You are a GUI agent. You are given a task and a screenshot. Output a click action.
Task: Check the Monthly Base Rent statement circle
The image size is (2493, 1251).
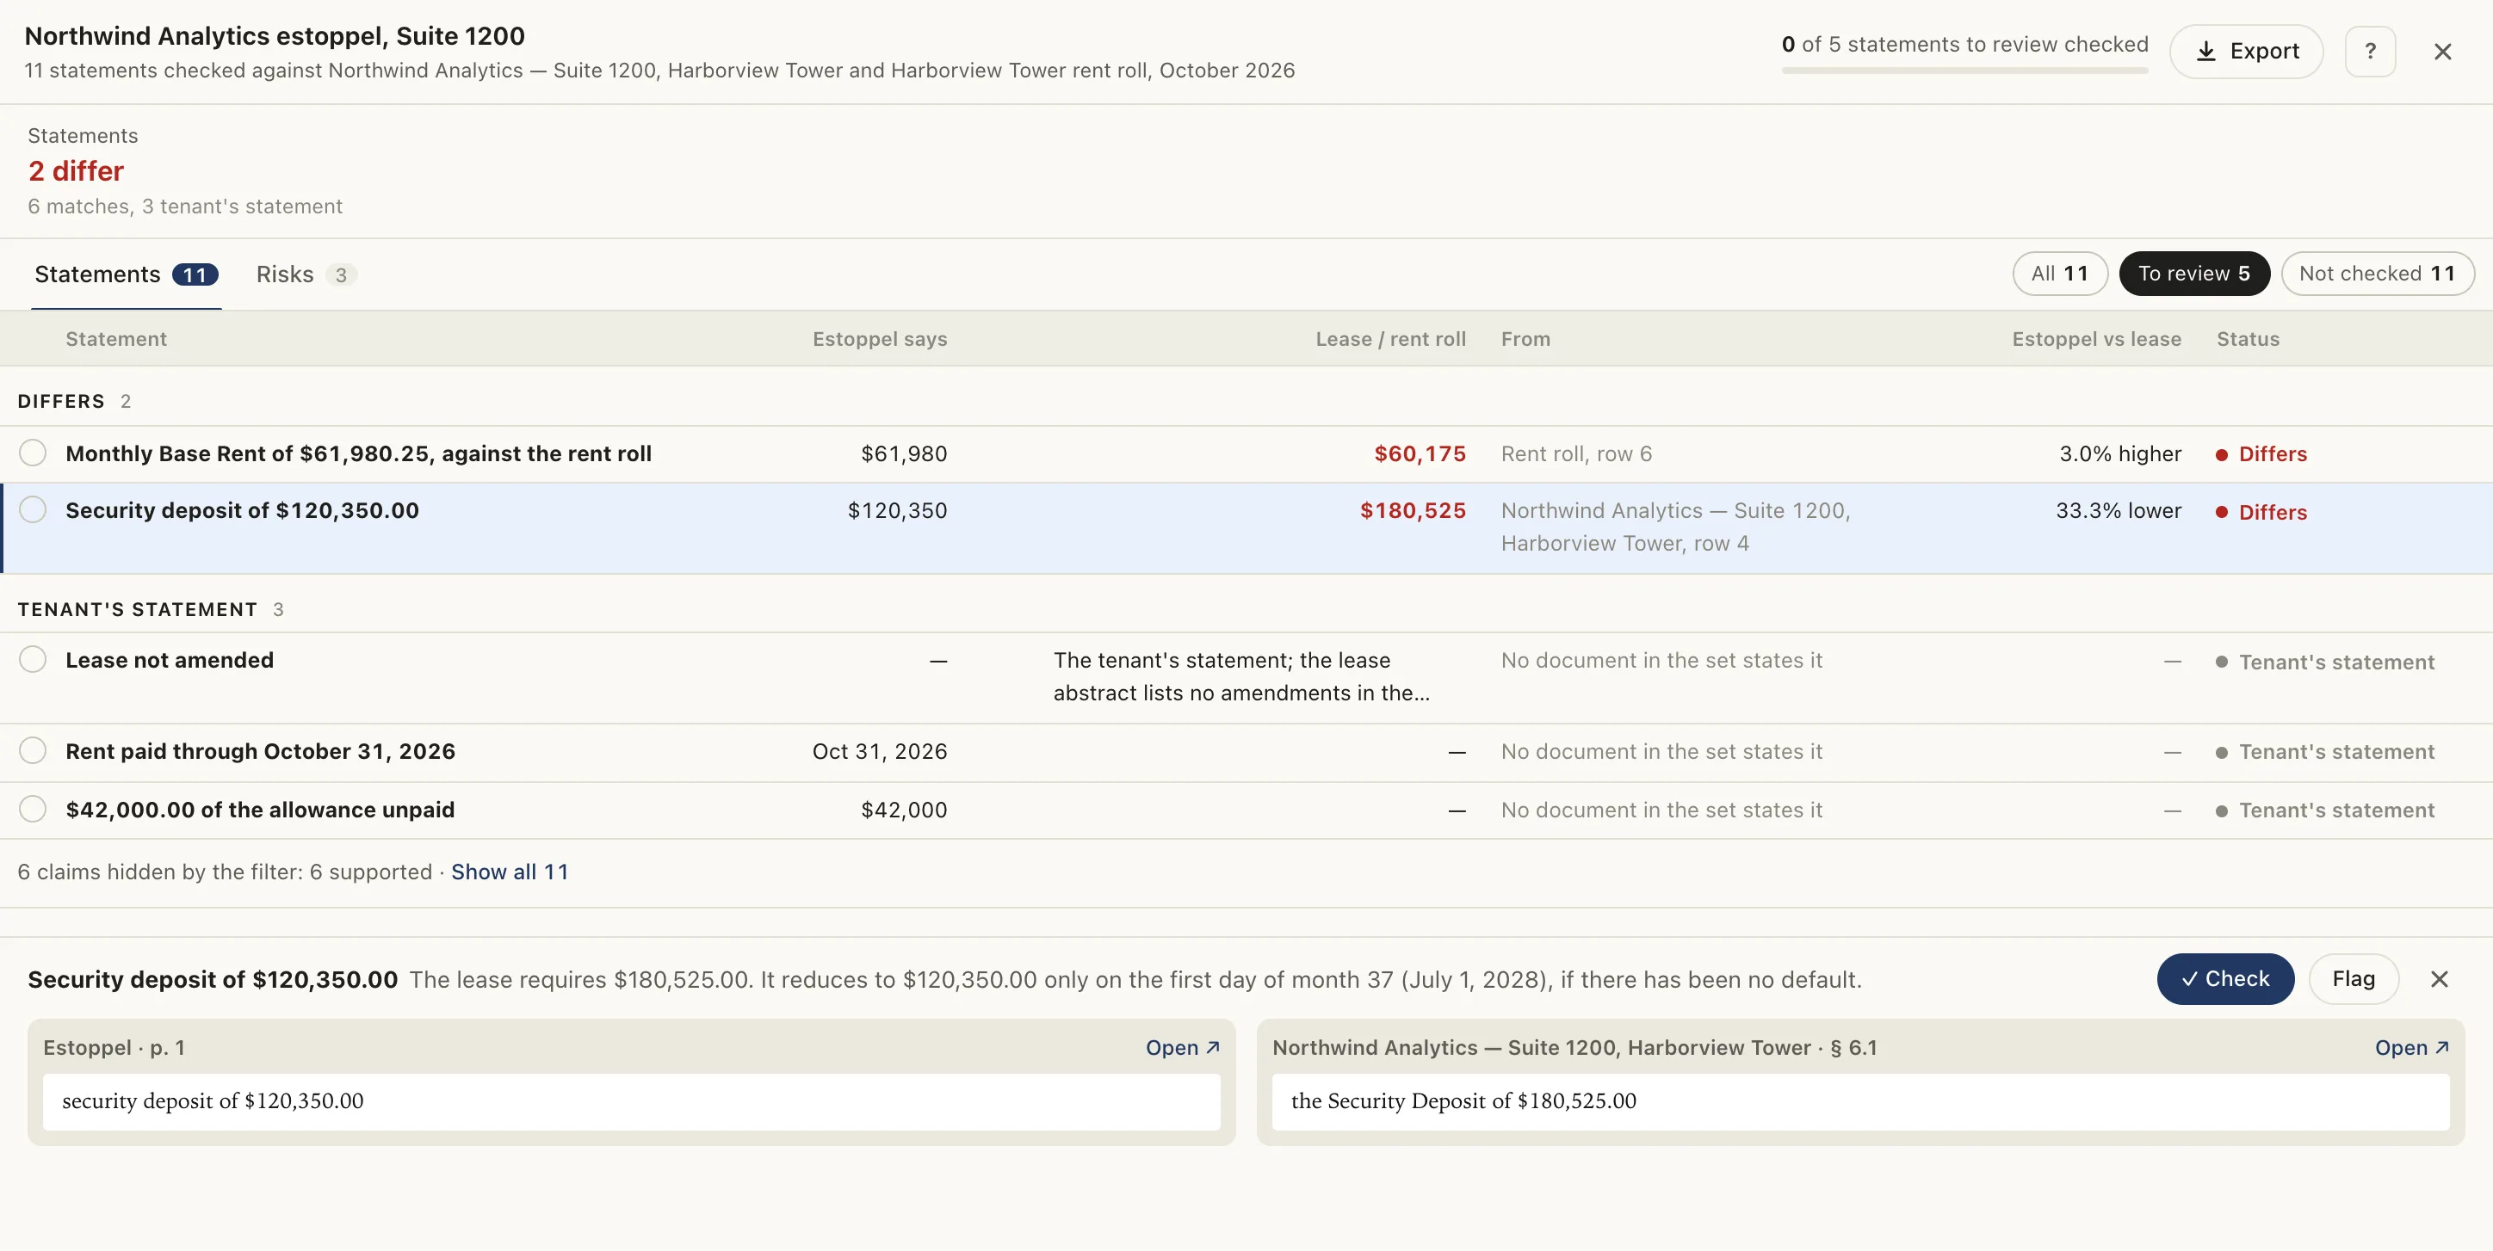33,453
